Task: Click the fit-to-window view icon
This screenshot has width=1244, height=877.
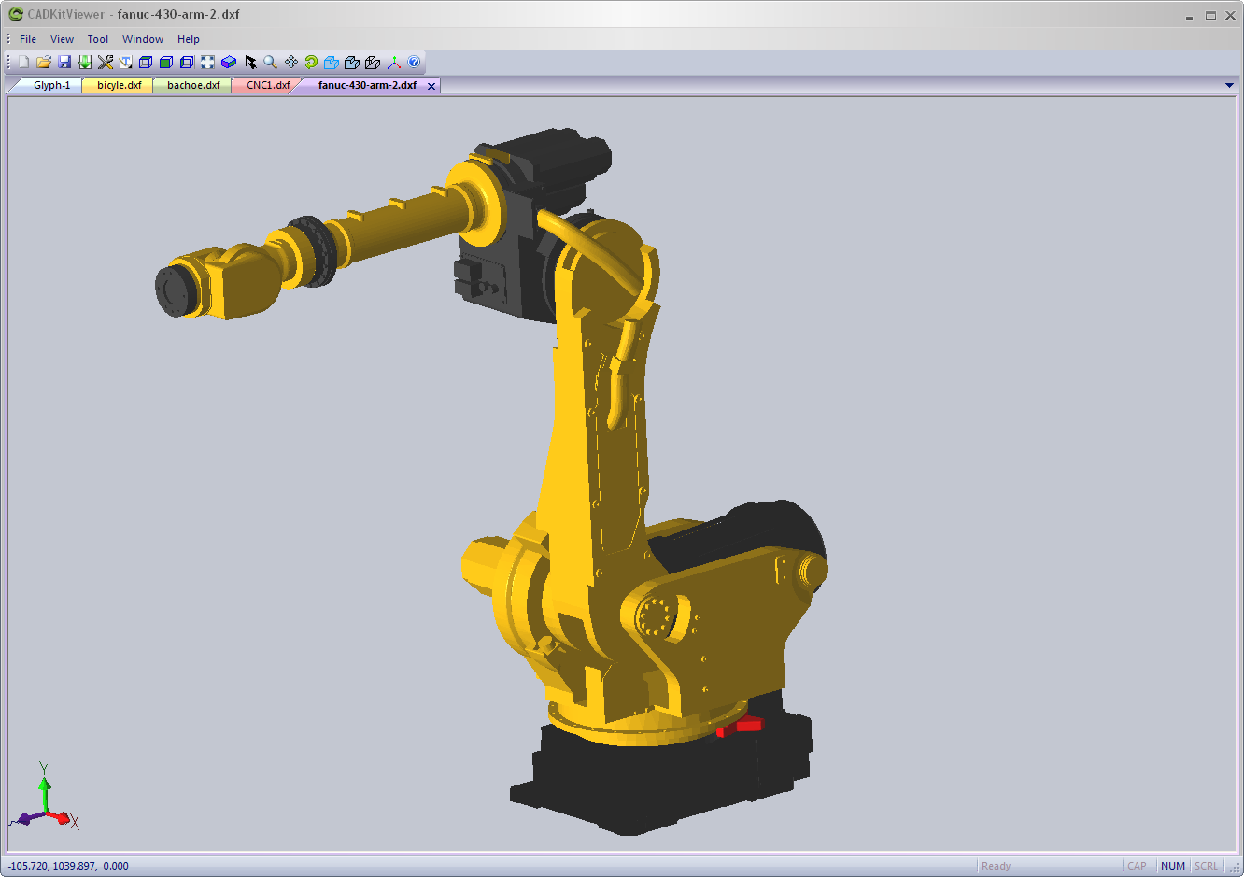Action: (206, 62)
